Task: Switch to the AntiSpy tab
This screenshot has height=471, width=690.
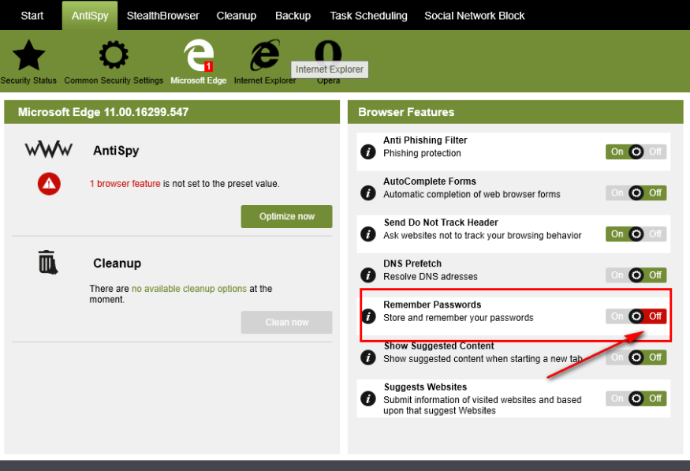Action: [x=90, y=16]
